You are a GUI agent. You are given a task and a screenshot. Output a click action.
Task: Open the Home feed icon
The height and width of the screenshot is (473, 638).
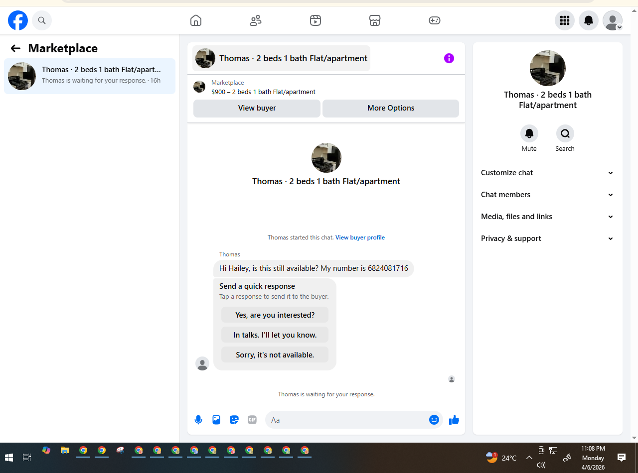[x=196, y=20]
